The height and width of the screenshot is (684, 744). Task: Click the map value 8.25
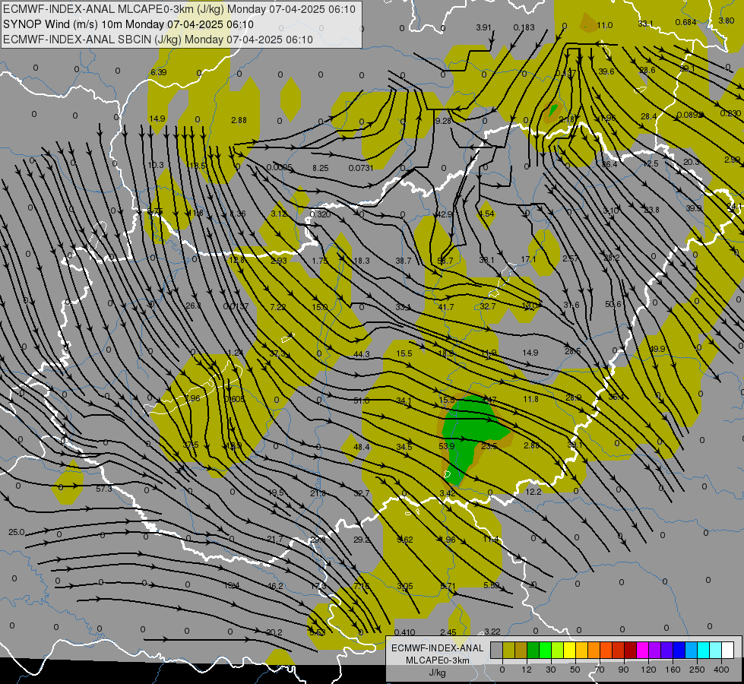pyautogui.click(x=320, y=168)
